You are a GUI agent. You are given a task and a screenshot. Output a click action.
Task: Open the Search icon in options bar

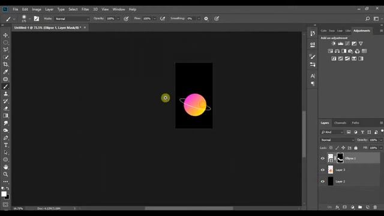[367, 19]
